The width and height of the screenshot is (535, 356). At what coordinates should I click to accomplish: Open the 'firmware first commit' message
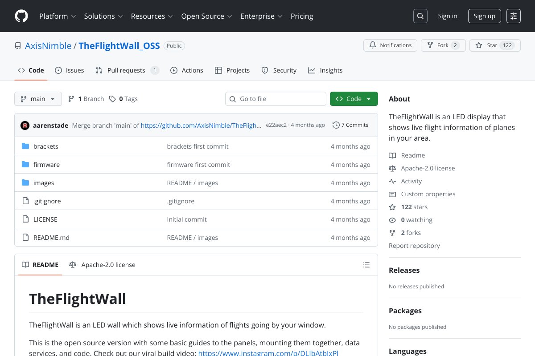pos(198,164)
